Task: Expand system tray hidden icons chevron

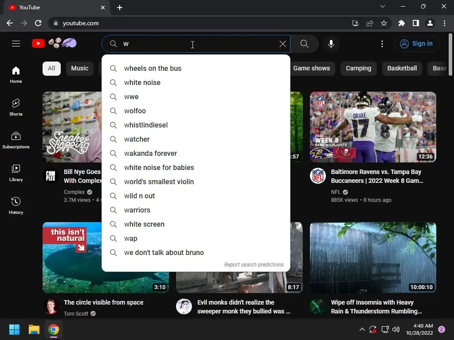Action: 362,329
